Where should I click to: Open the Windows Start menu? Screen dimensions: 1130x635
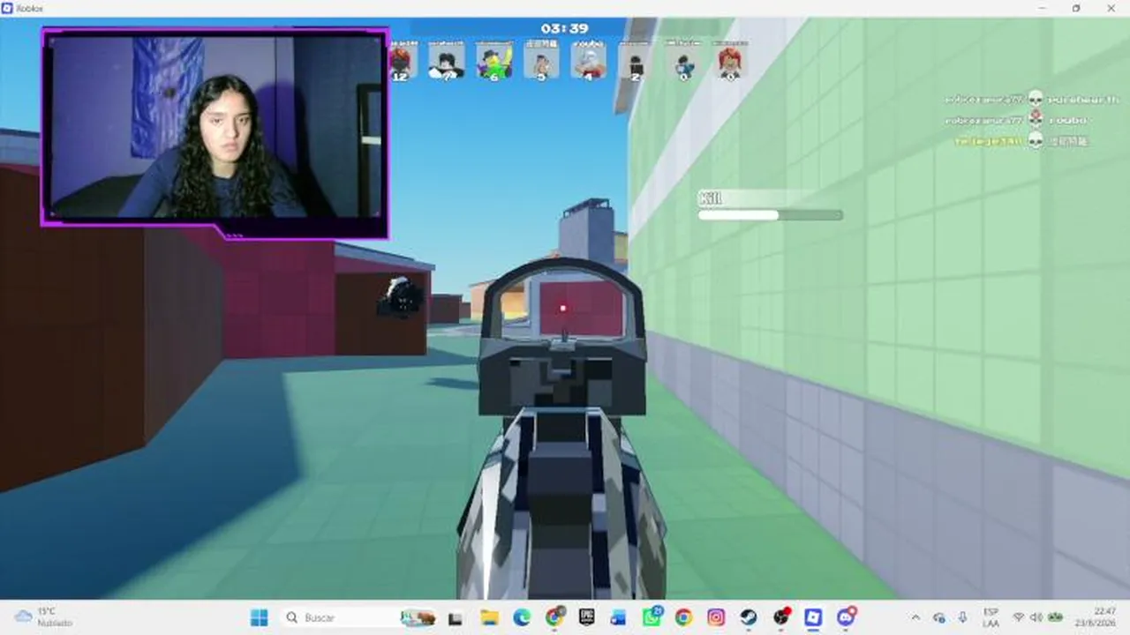click(259, 617)
